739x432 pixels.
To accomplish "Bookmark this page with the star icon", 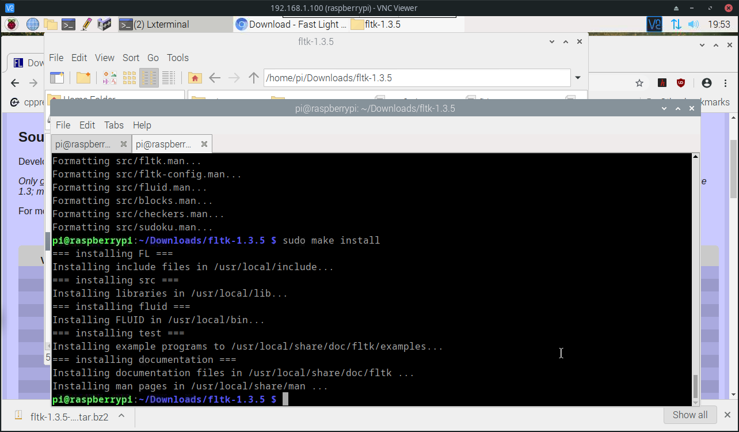I will [639, 83].
